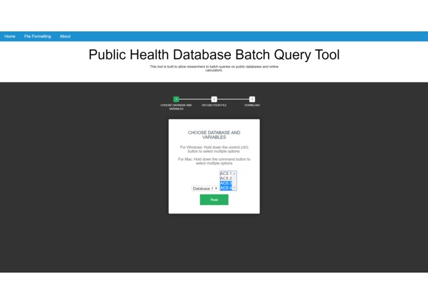
Task: Select ACS 4 in the variable list
Action: tap(226, 188)
